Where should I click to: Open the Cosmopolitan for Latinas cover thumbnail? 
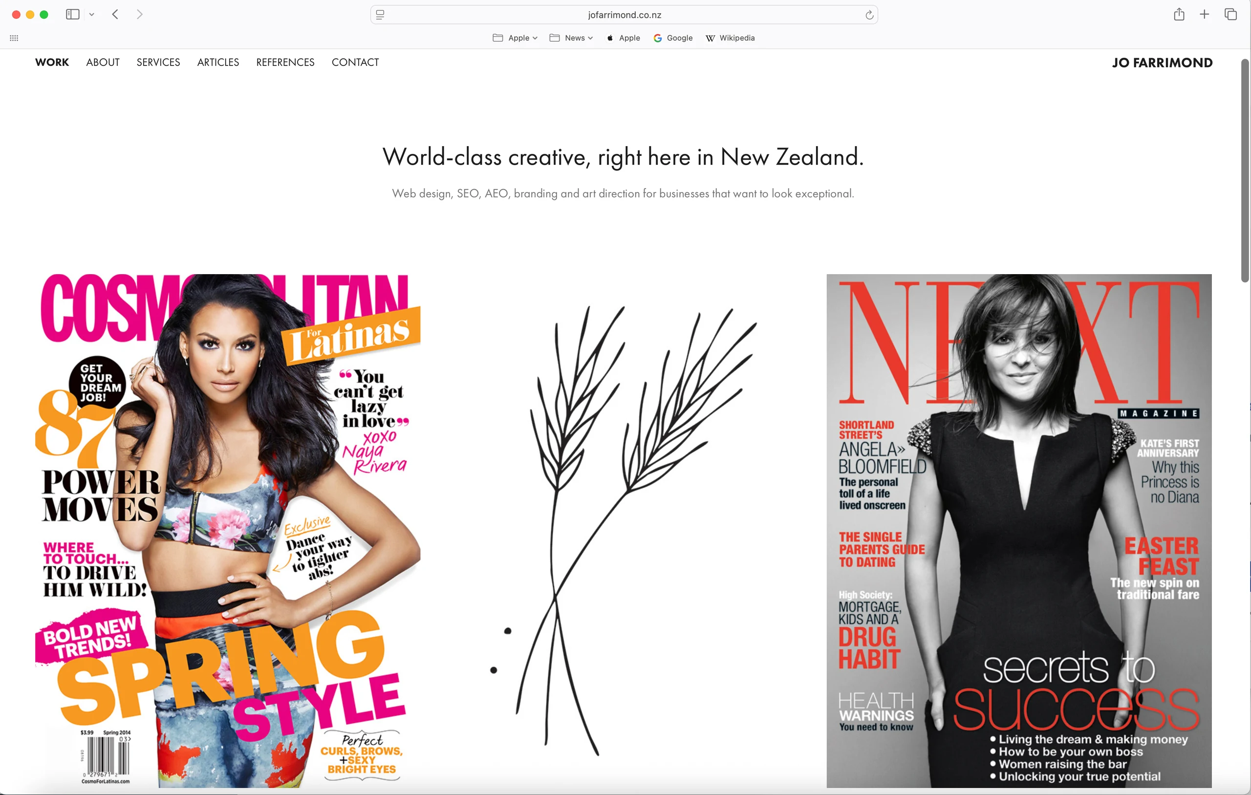pos(228,531)
